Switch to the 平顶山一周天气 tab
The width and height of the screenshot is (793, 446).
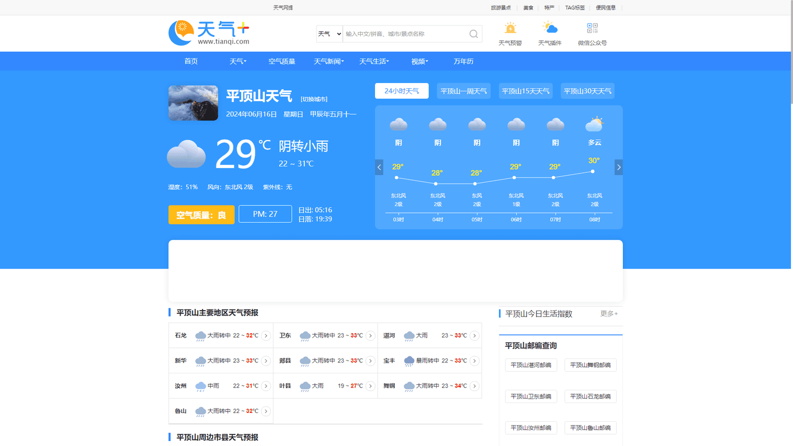(464, 91)
